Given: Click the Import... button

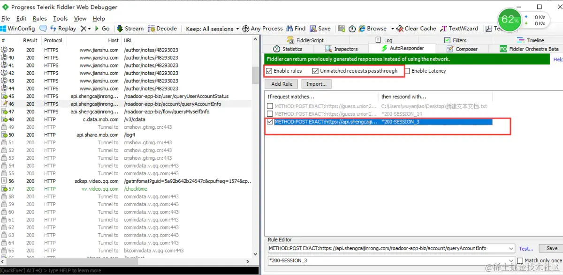Looking at the screenshot, I should (317, 84).
